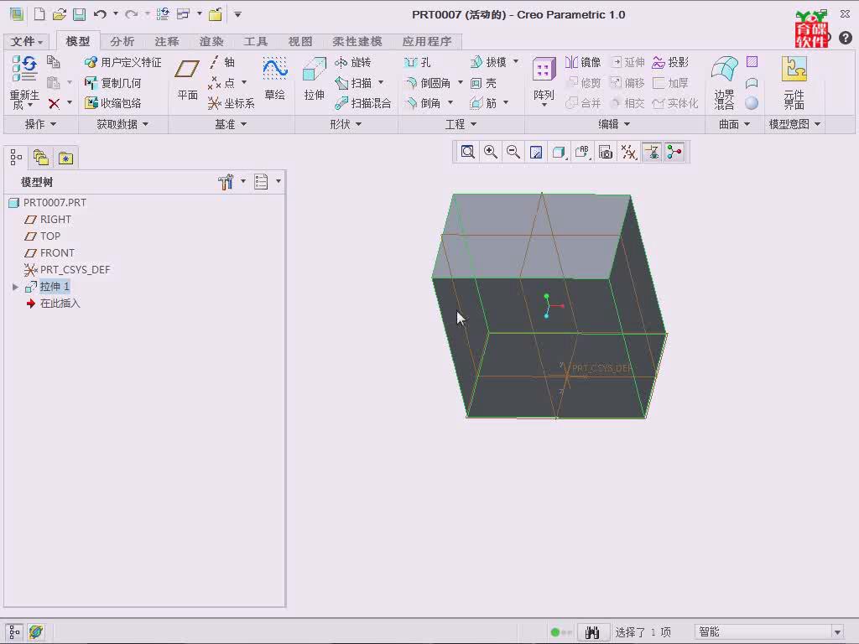Screen dimensions: 859x644
Task: Select the Boundary Blend (边界混合) tool
Action: (x=724, y=82)
